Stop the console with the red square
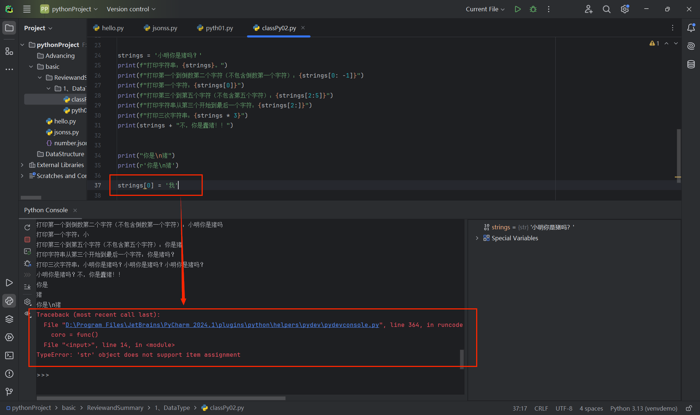The width and height of the screenshot is (700, 415). coord(27,240)
